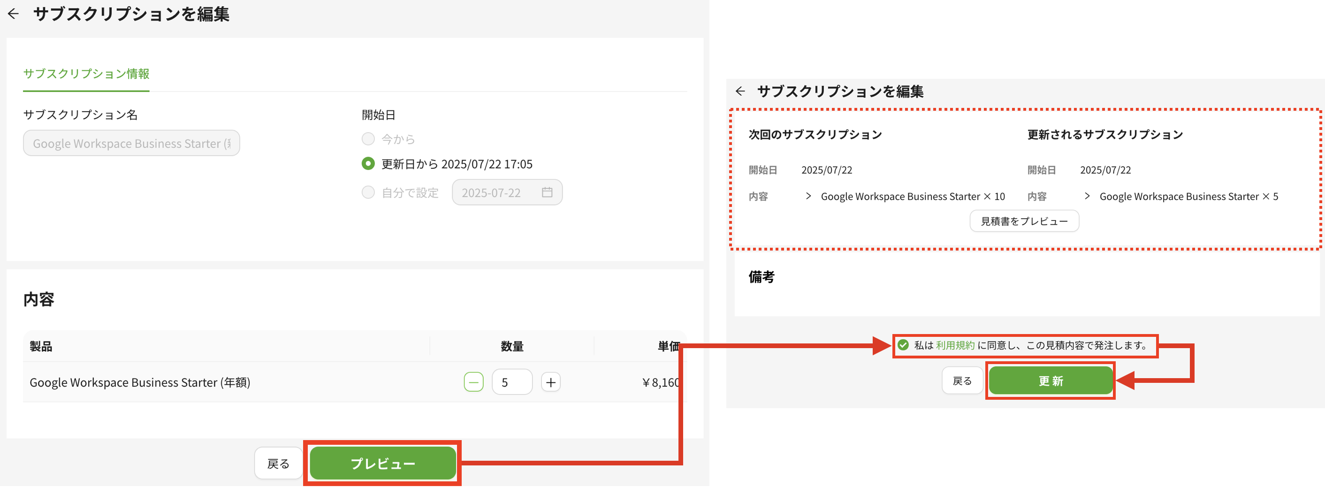Click the quantity input showing 5

512,382
